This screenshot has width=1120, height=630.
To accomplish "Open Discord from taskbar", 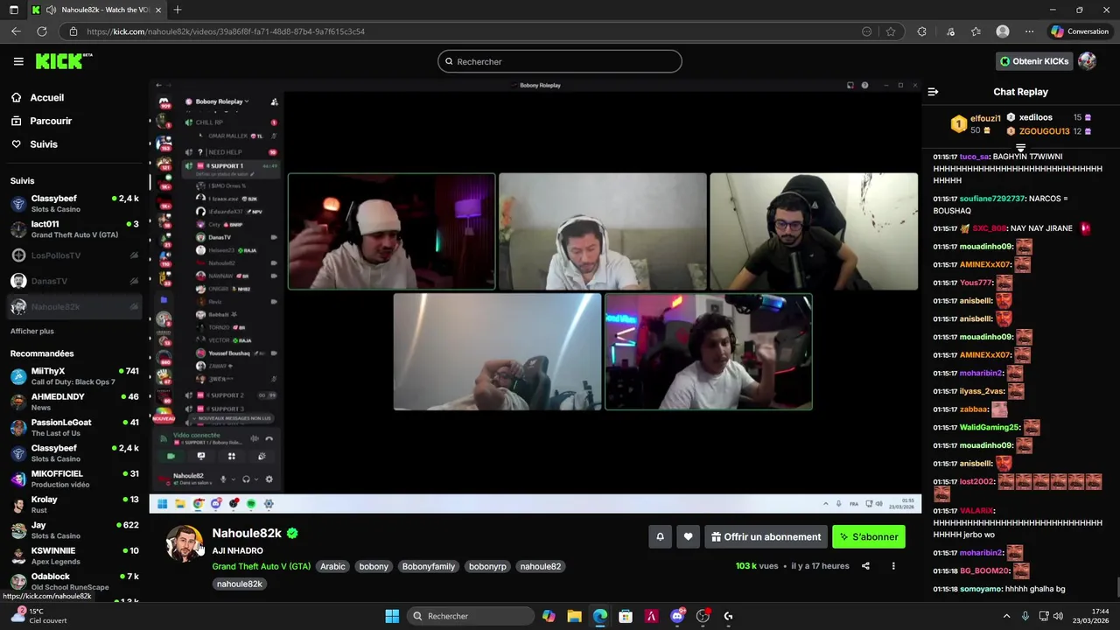I will (x=676, y=616).
